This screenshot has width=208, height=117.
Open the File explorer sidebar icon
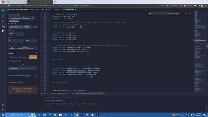pyautogui.click(x=3, y=16)
